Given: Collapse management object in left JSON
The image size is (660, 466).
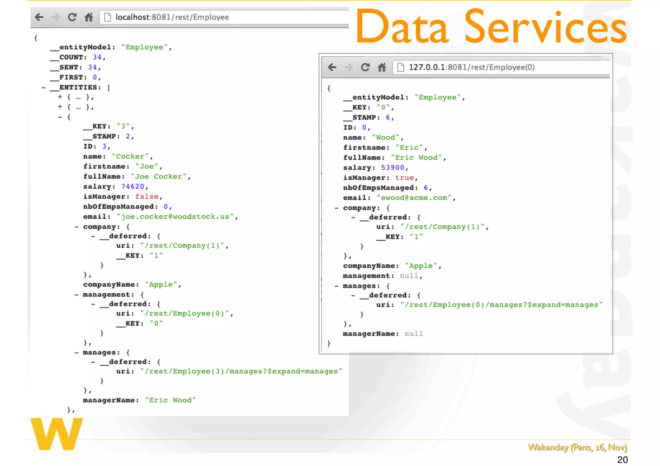Looking at the screenshot, I should [x=77, y=295].
